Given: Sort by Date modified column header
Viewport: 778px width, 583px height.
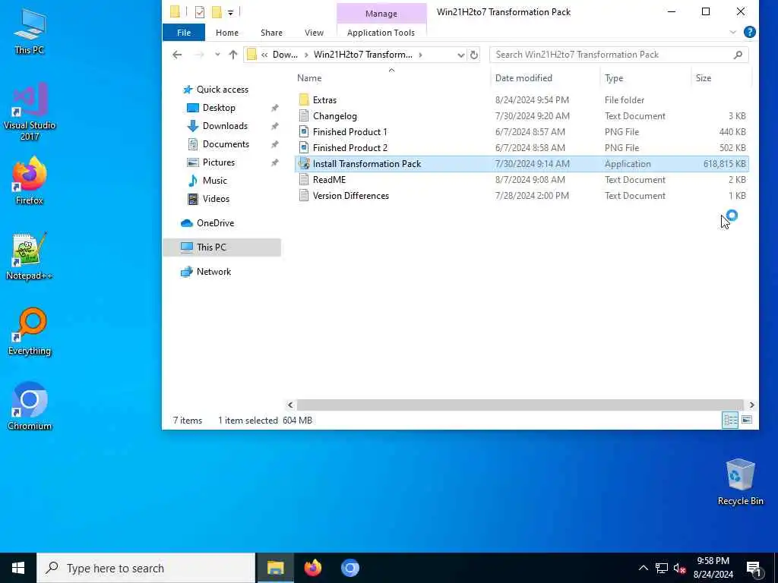Looking at the screenshot, I should coord(545,78).
